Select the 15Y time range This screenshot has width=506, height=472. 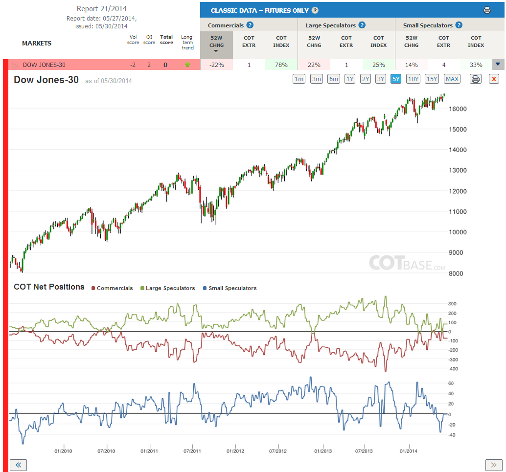tap(432, 79)
